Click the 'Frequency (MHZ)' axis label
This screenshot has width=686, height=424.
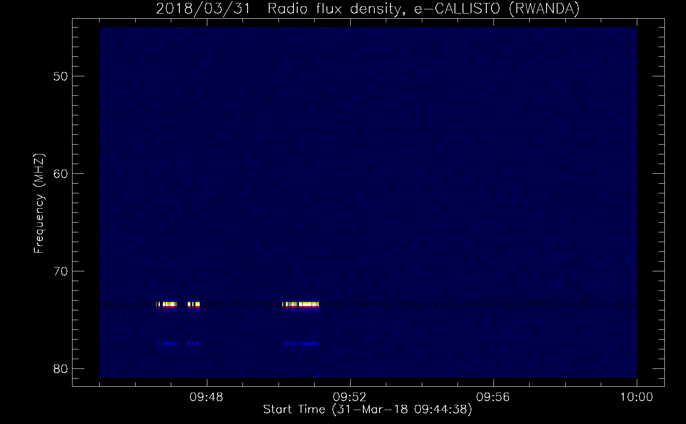tap(39, 204)
